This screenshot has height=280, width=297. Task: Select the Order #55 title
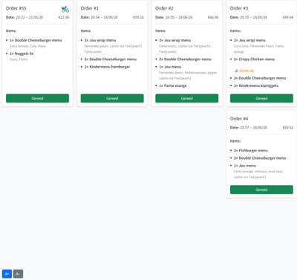(16, 8)
